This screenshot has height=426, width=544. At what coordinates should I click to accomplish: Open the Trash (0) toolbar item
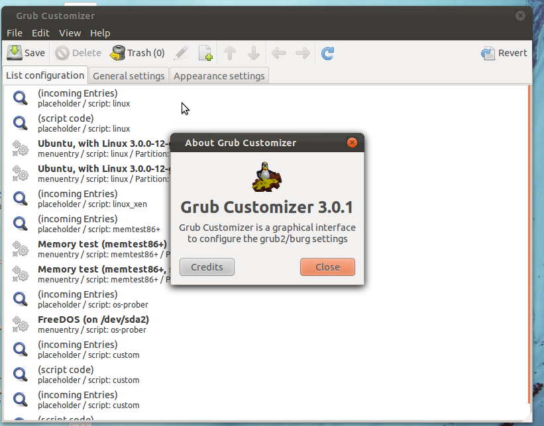click(137, 53)
